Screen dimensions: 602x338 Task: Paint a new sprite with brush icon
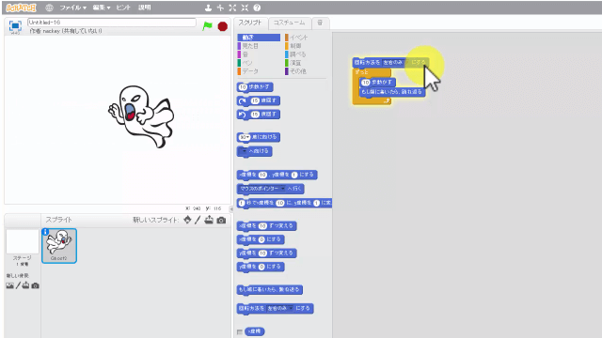(198, 220)
